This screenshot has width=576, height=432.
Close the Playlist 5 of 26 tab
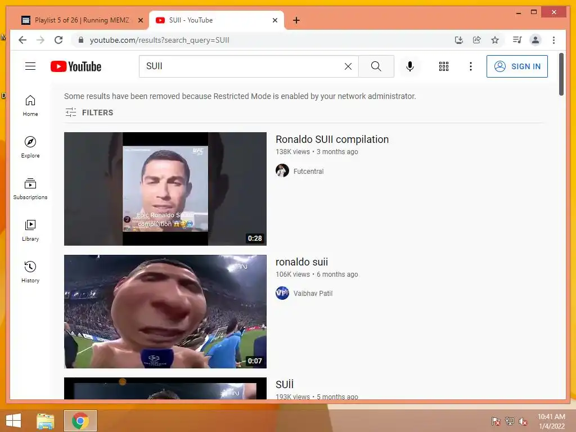pos(140,21)
